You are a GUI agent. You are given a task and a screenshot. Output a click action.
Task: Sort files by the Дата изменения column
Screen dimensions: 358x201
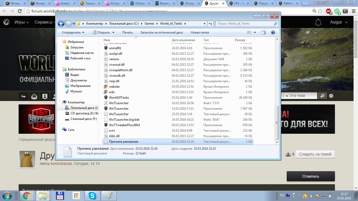click(x=186, y=40)
